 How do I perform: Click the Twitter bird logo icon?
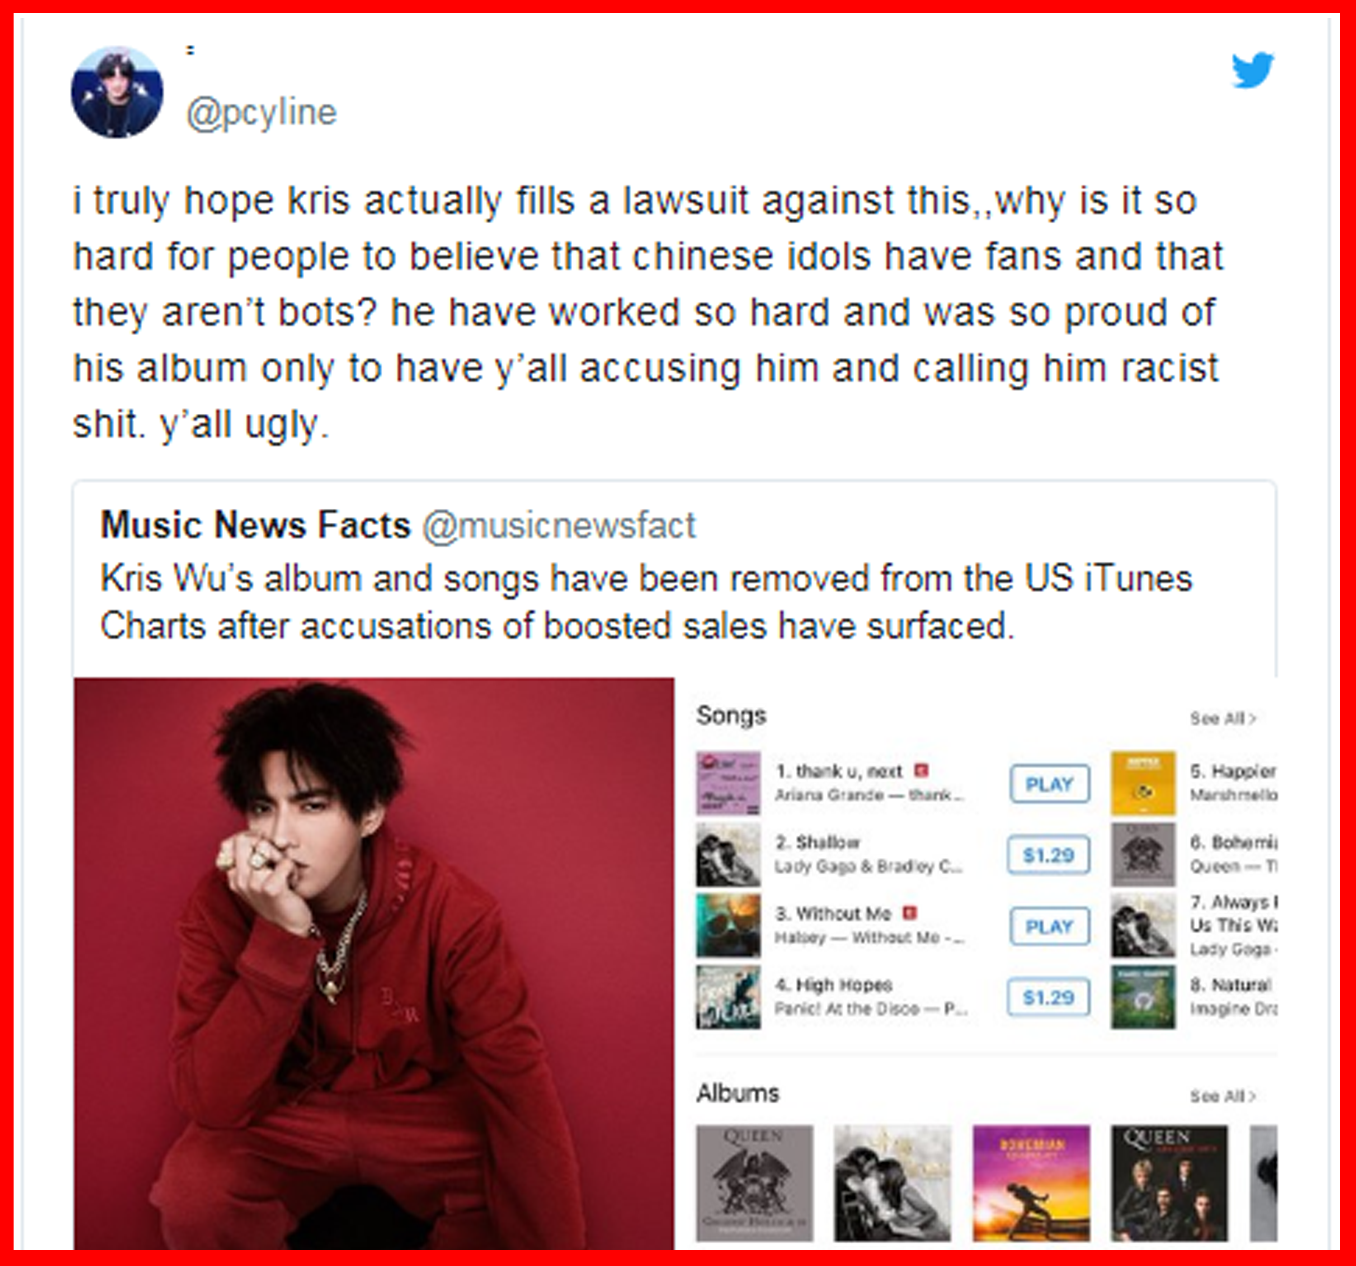coord(1252,70)
